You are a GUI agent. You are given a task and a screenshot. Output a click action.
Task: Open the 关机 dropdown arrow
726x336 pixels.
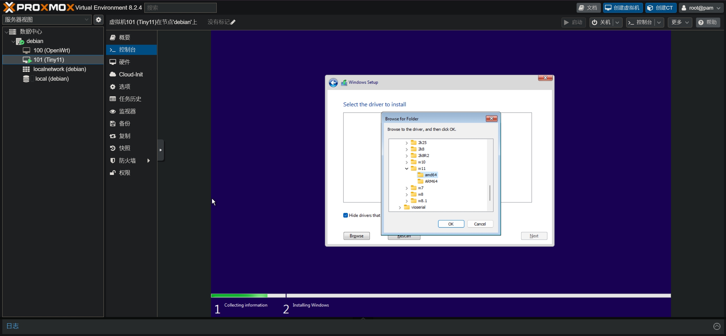click(617, 22)
